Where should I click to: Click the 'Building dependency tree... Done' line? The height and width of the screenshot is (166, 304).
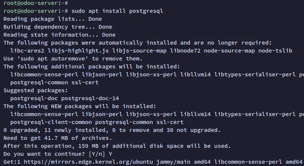pyautogui.click(x=58, y=27)
